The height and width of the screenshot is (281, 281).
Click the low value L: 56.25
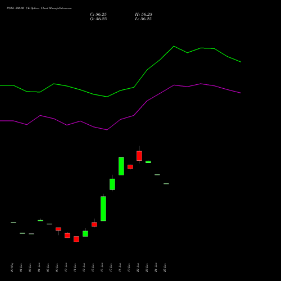(x=143, y=19)
